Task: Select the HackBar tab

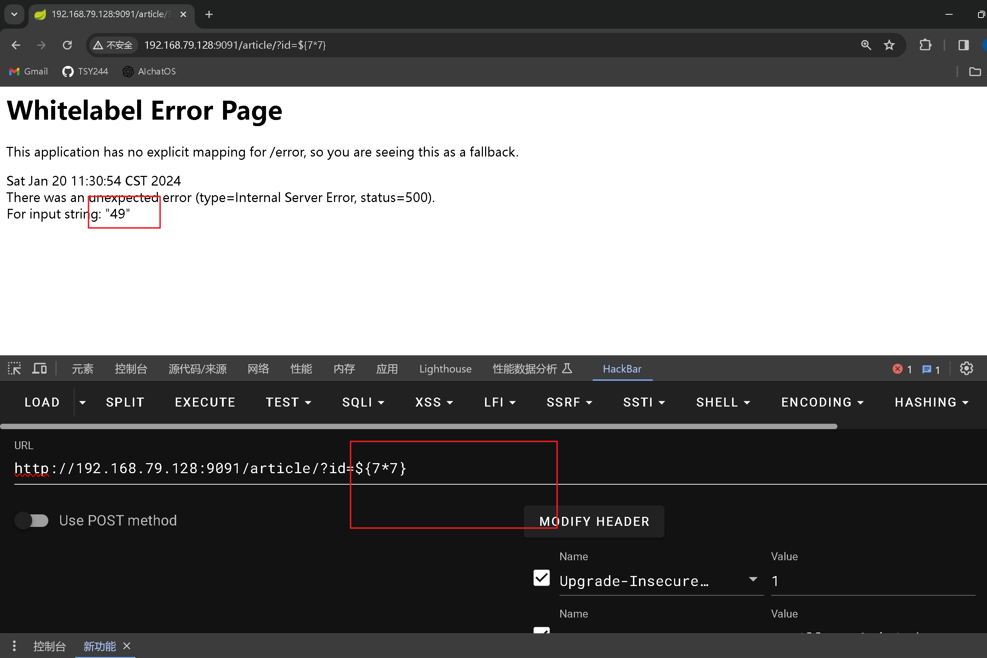Action: (x=622, y=369)
